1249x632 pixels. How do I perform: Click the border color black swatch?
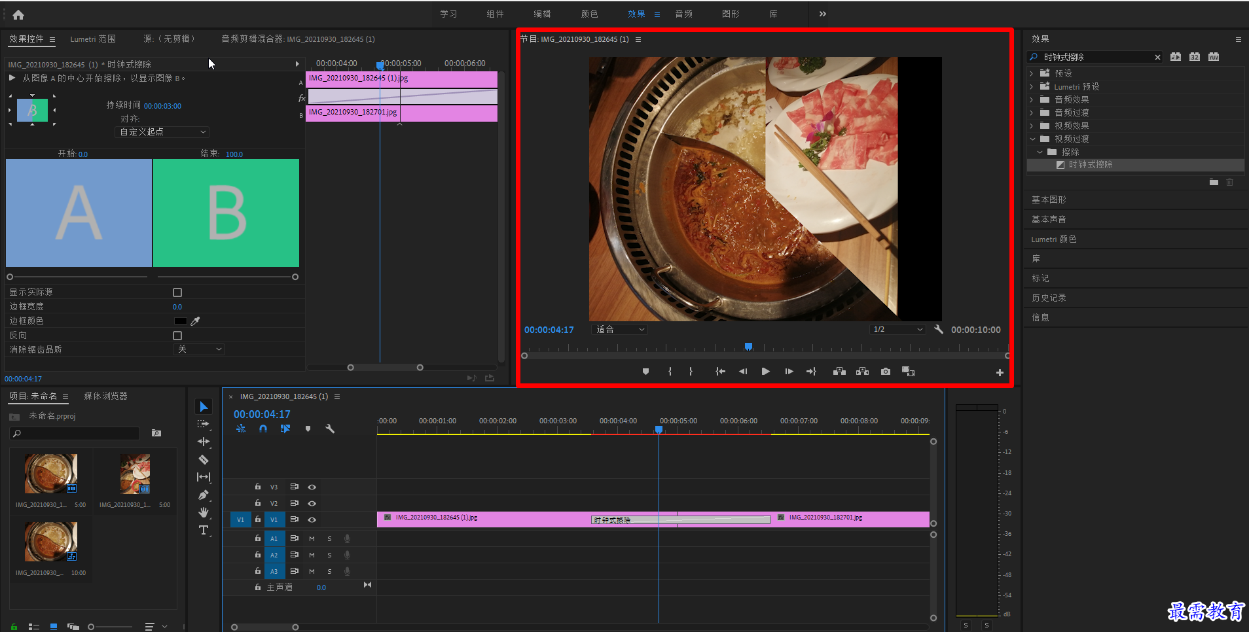(x=181, y=321)
